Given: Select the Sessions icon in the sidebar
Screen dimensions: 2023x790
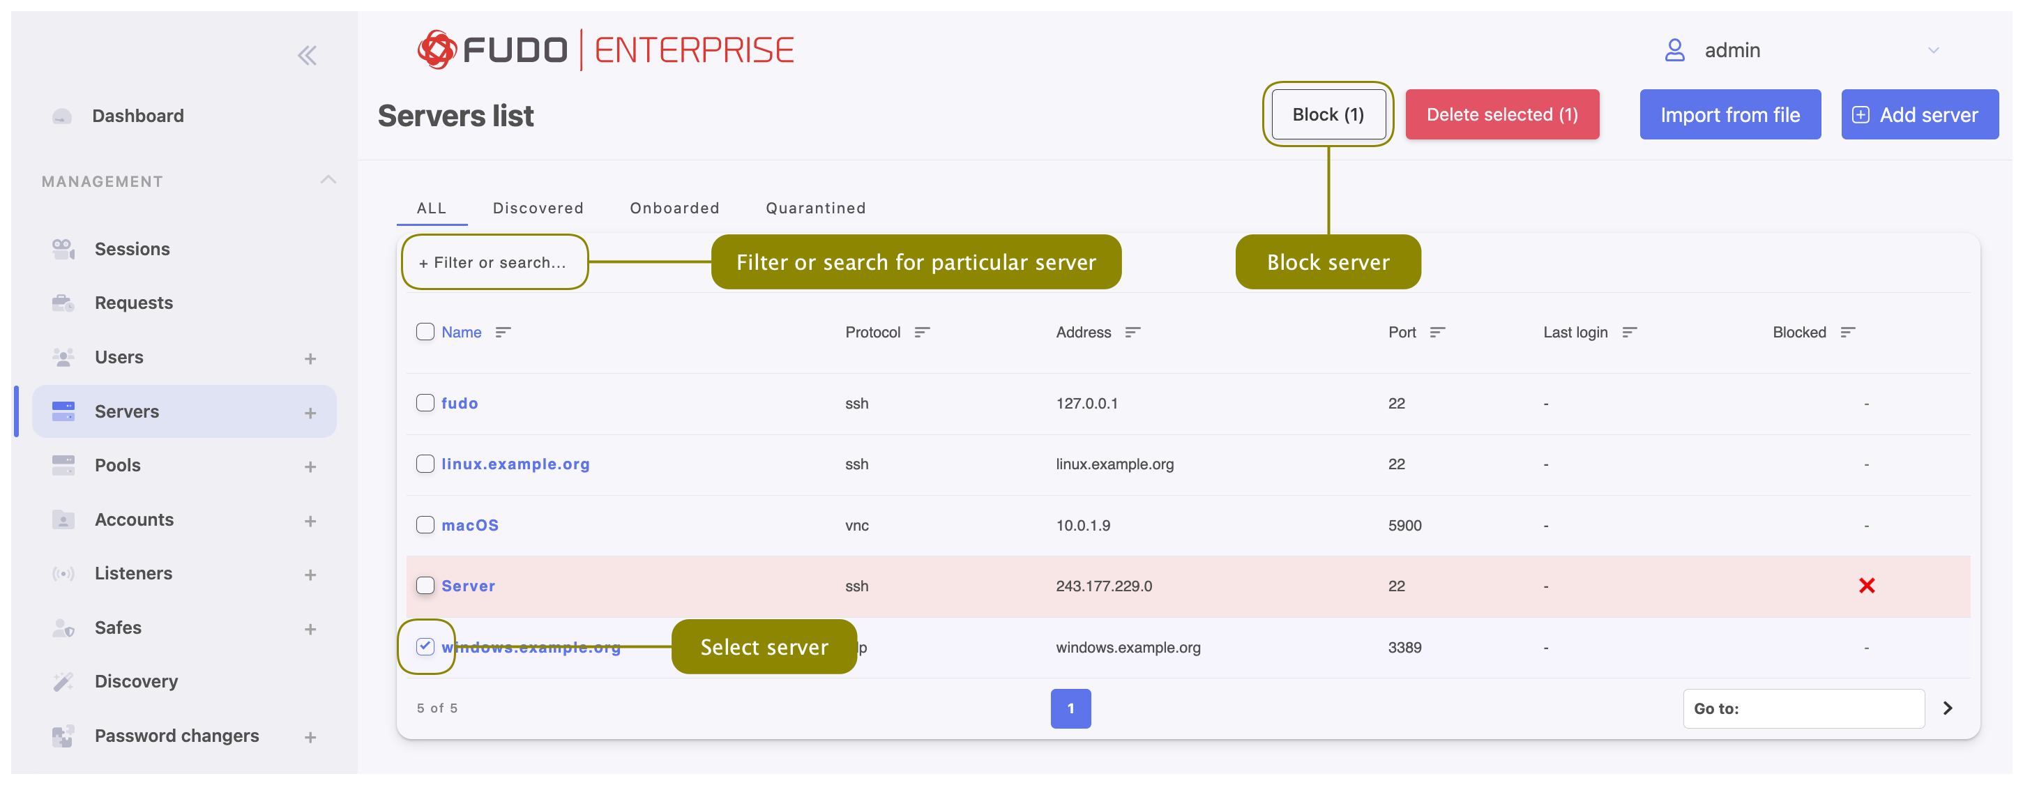Looking at the screenshot, I should click(x=63, y=248).
